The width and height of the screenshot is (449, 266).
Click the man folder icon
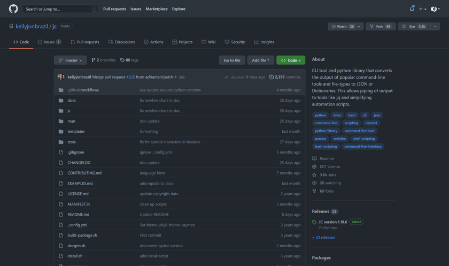click(61, 121)
